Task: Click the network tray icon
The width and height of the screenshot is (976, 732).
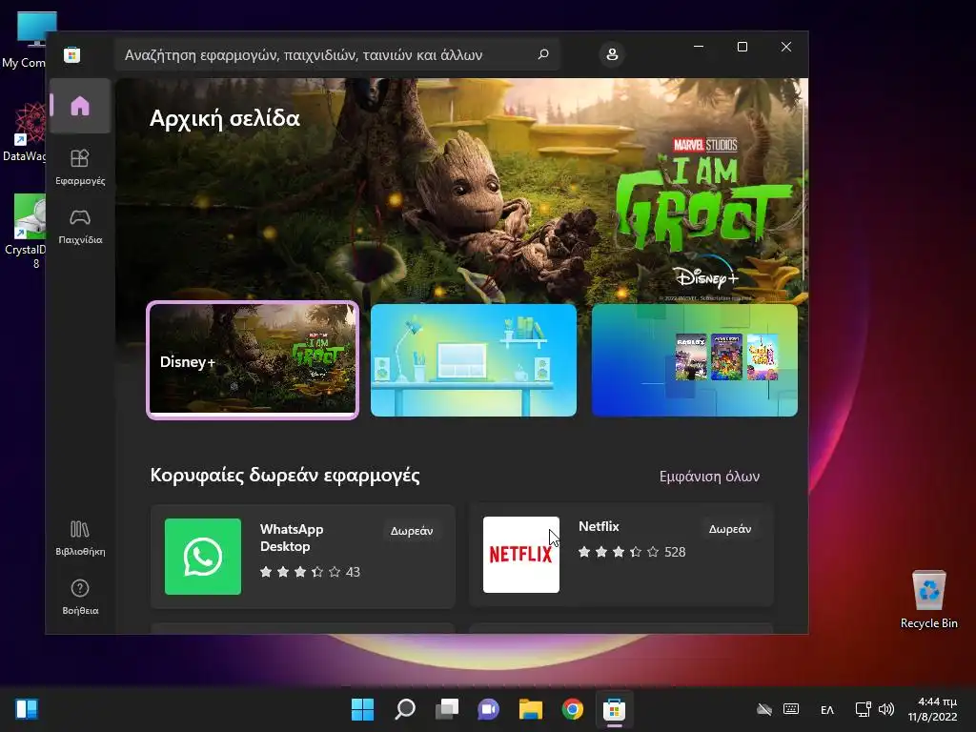Action: click(863, 709)
